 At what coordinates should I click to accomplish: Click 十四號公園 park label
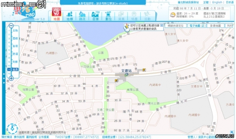[88, 67]
